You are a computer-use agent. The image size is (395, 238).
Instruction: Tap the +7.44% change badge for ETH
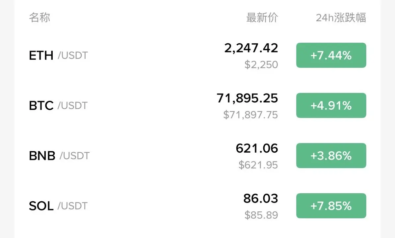point(331,55)
